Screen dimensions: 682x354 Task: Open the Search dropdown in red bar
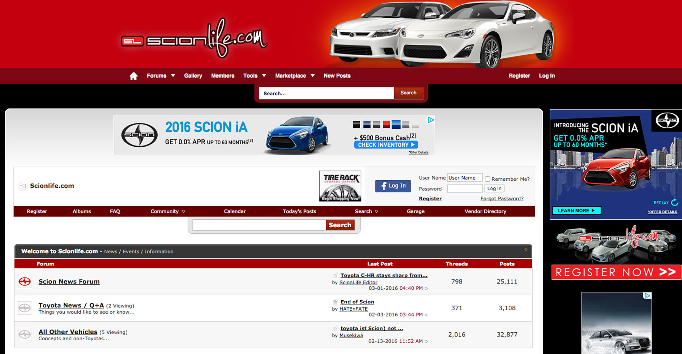[x=366, y=211]
